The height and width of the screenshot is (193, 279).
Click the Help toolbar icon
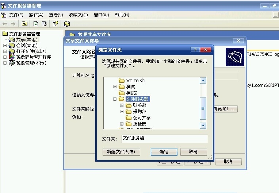point(55,24)
